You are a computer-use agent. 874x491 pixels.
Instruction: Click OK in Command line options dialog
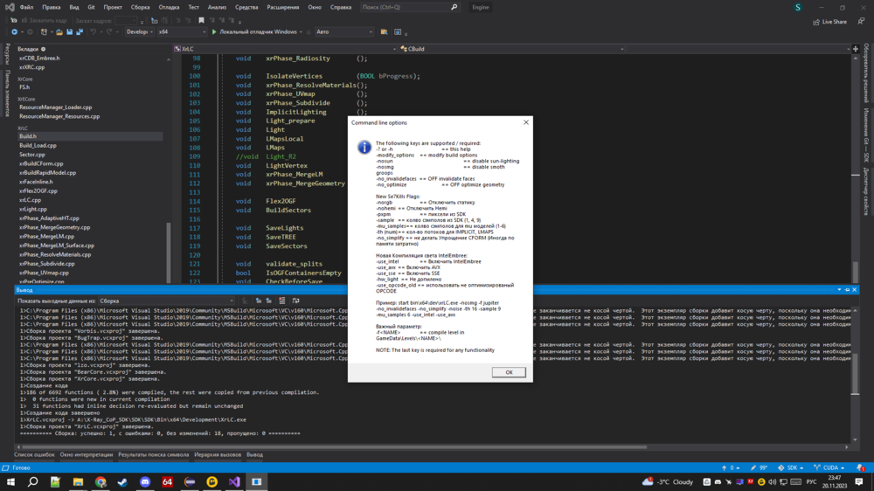tap(509, 372)
